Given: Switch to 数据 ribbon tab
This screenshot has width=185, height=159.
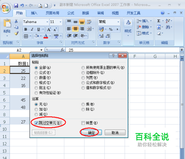Looking at the screenshot, I should point(85,13).
